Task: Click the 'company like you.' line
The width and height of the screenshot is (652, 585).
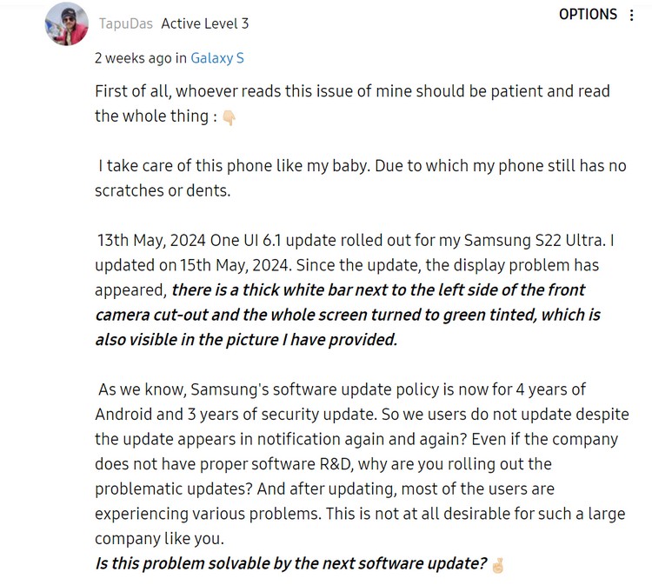Action: click(160, 539)
